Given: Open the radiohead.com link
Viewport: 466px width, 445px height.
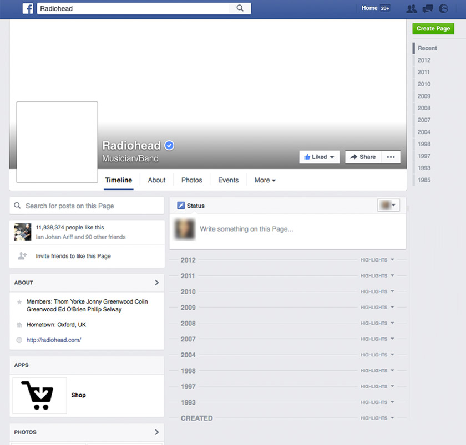Looking at the screenshot, I should coord(53,340).
